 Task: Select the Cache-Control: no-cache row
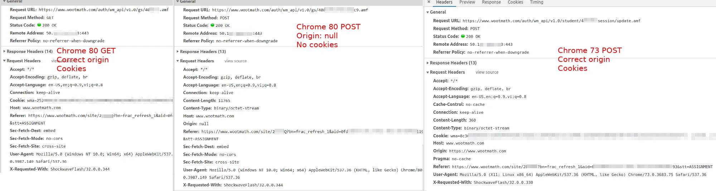coord(459,104)
